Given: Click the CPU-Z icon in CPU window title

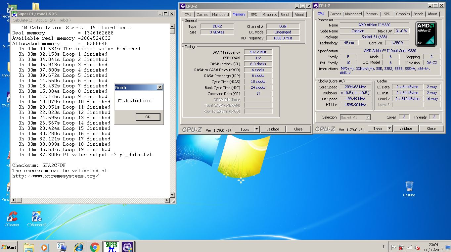Looking at the screenshot, I should (316, 6).
